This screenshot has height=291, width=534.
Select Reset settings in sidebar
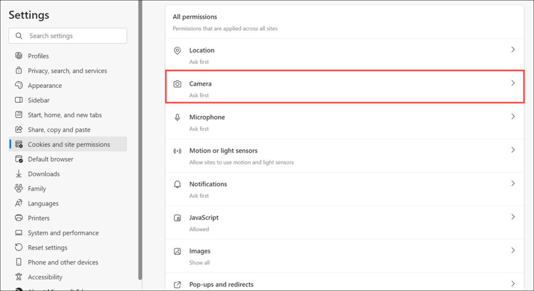pos(47,248)
